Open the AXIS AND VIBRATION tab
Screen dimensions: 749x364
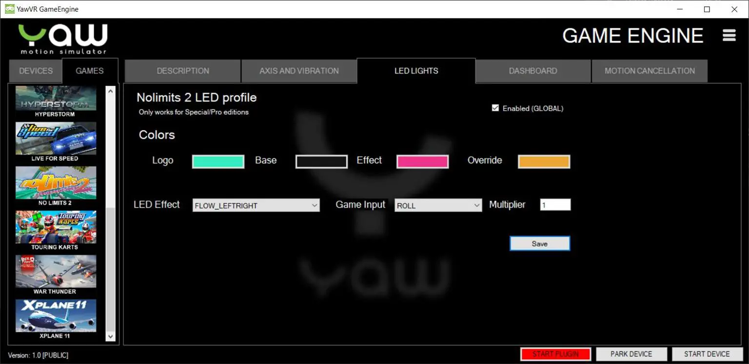click(x=299, y=71)
